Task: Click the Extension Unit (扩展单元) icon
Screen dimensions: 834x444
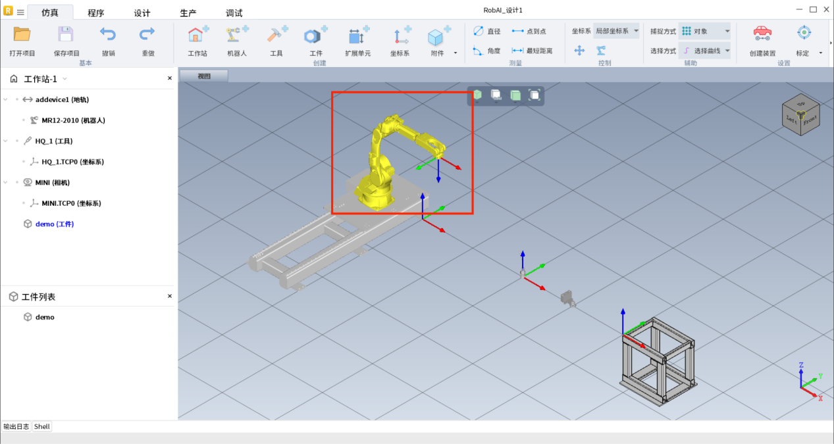Action: [x=358, y=36]
